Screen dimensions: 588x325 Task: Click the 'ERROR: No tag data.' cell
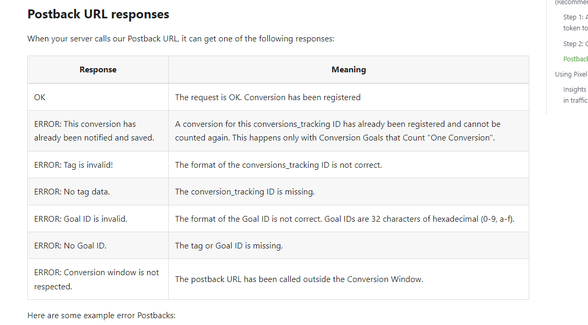(98, 192)
